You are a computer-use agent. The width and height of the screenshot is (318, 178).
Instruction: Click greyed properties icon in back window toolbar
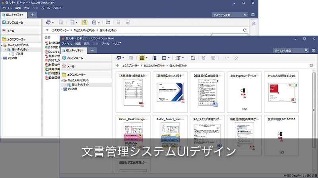[61, 23]
